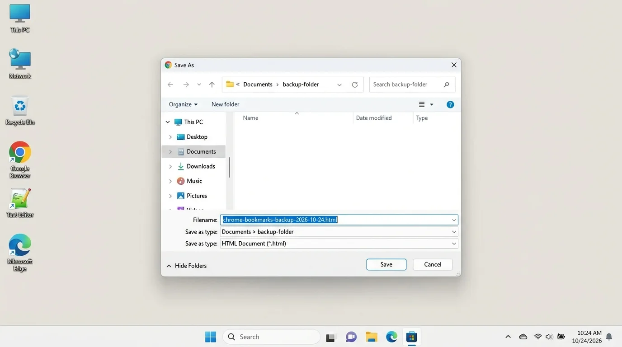Image resolution: width=622 pixels, height=347 pixels.
Task: Expand the Downloads node chevron in the tree
Action: coord(170,166)
